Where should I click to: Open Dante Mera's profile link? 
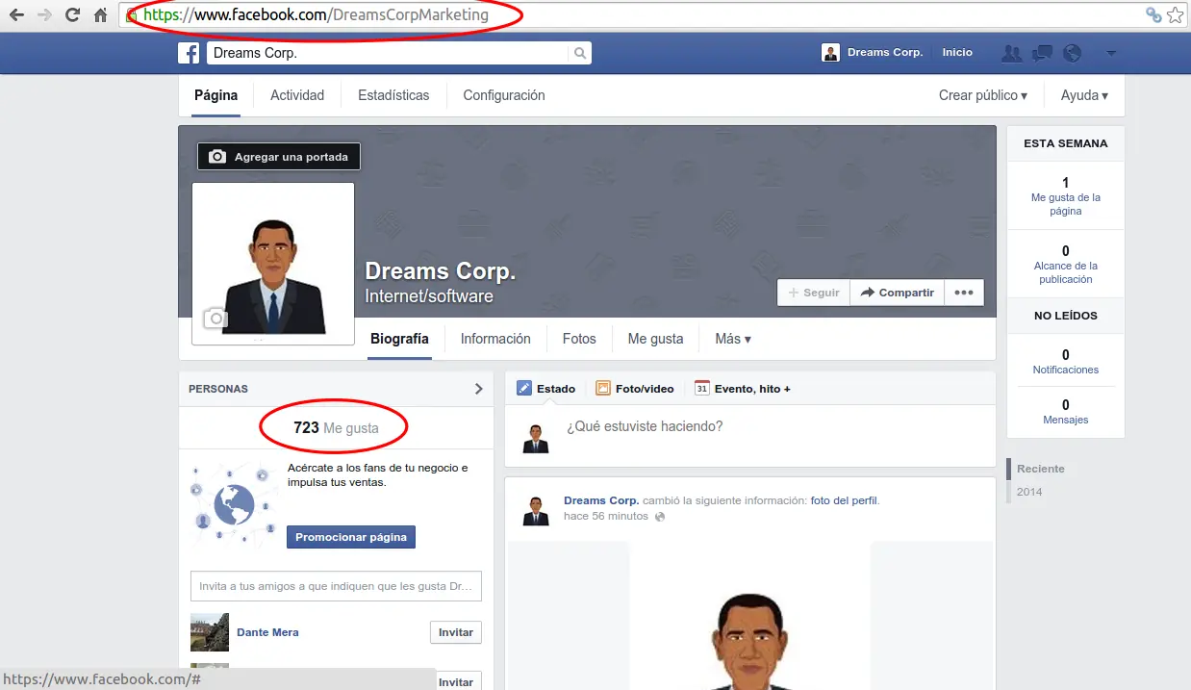(x=267, y=632)
